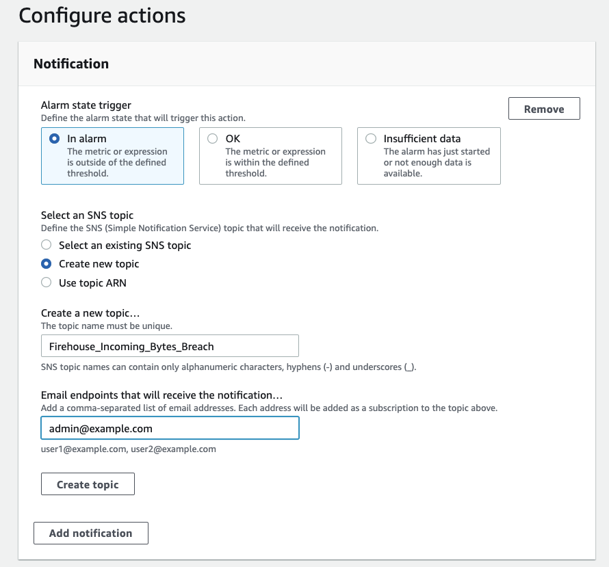Click the Add notification button
609x567 pixels.
click(x=90, y=533)
